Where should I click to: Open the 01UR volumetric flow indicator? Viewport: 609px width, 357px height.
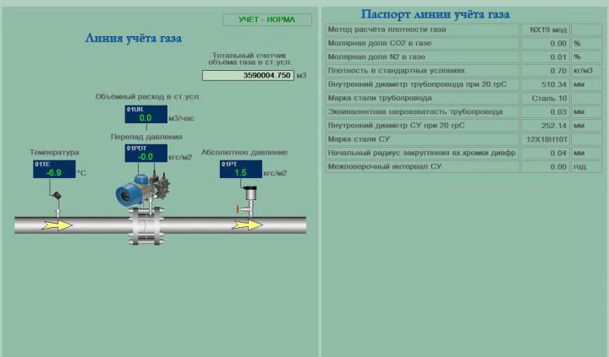(145, 115)
